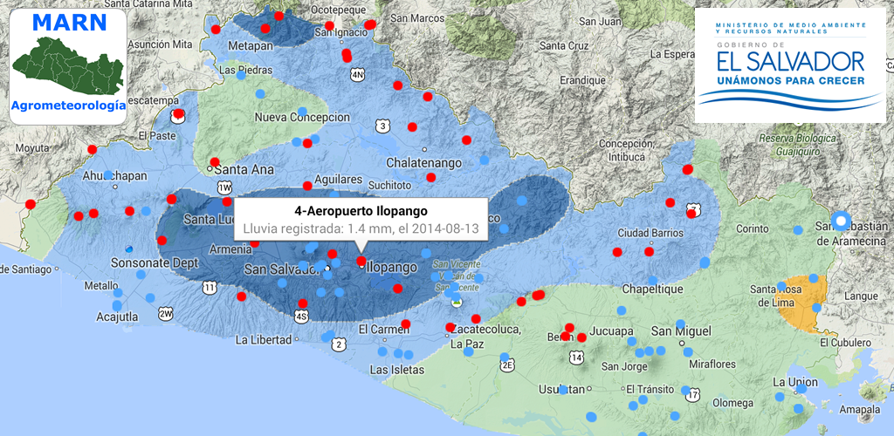Select the blue marker beside Corinto
The width and height of the screenshot is (894, 436).
(x=798, y=230)
